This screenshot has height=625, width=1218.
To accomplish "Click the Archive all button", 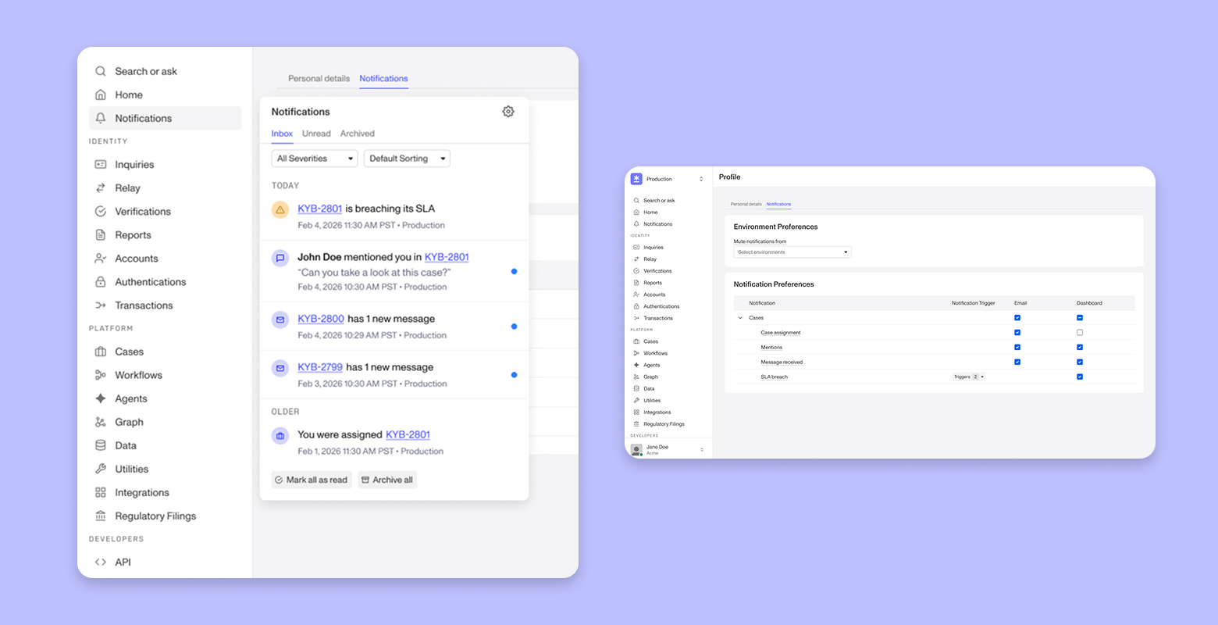I will (387, 480).
